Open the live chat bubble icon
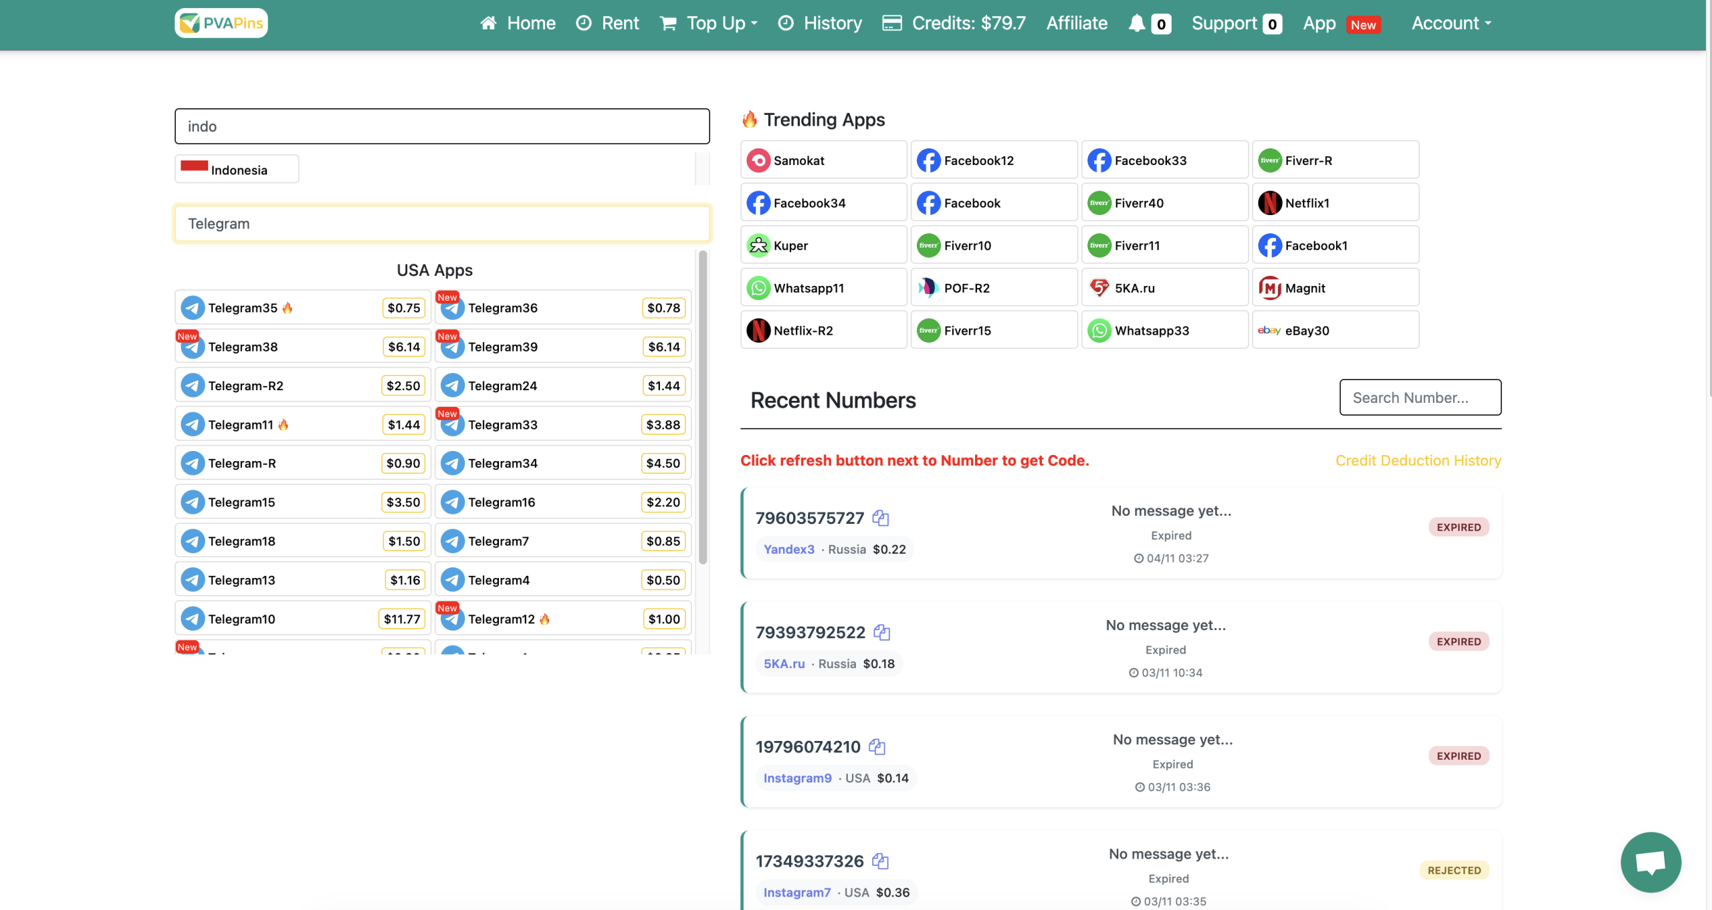This screenshot has height=910, width=1712. click(x=1650, y=862)
